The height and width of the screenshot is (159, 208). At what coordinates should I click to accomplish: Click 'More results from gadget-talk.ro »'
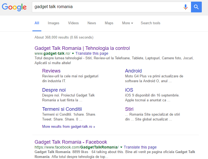(69, 127)
